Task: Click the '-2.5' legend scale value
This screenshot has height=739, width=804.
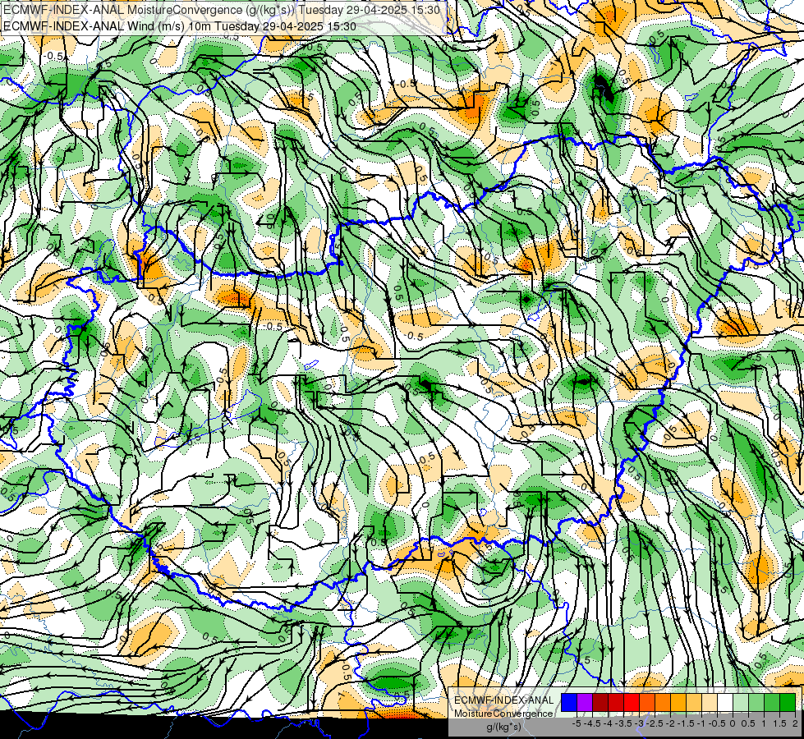Action: 655,723
